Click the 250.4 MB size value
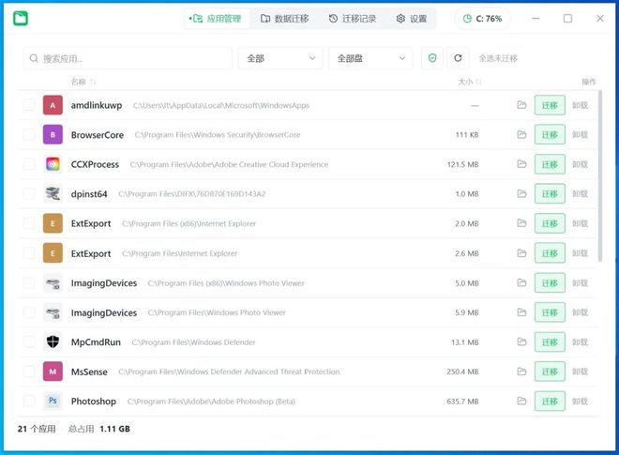The height and width of the screenshot is (455, 619). pyautogui.click(x=462, y=372)
